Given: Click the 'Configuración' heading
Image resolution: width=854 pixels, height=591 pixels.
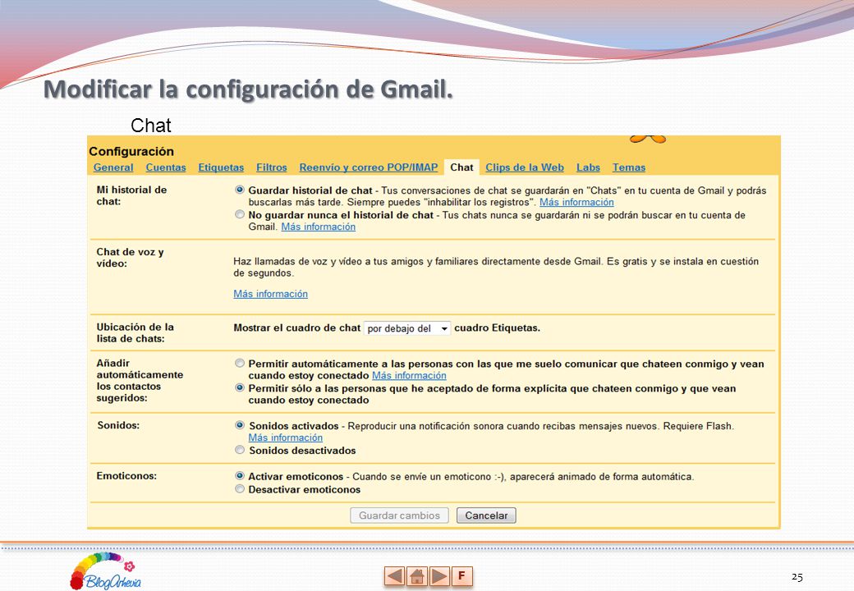Looking at the screenshot, I should [x=131, y=151].
